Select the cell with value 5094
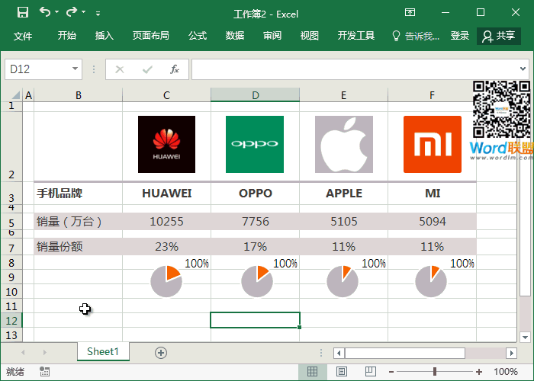 [433, 222]
